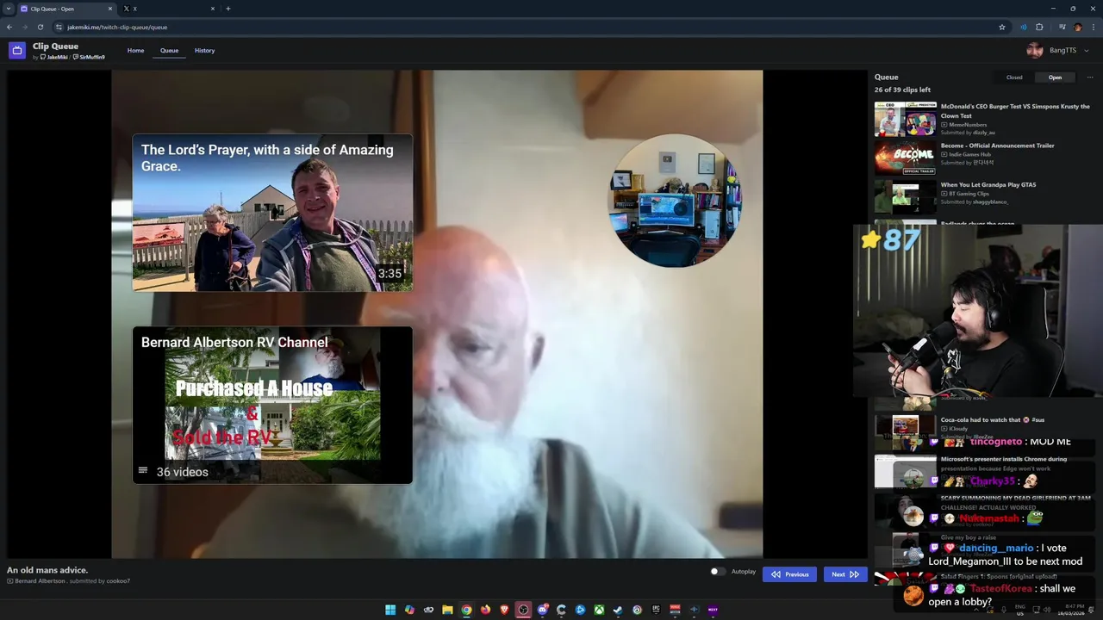Click the Previous clip button
Image resolution: width=1103 pixels, height=620 pixels.
pos(789,574)
